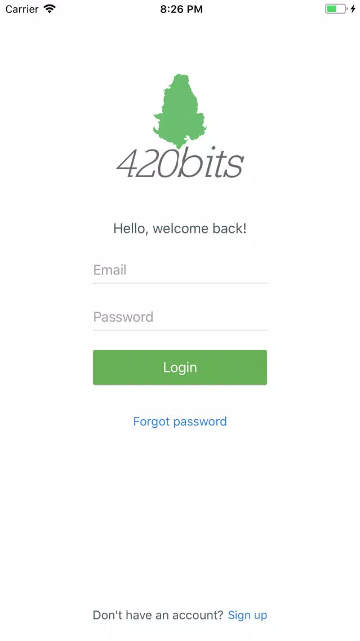
Task: Tap the 8:26 PM clock
Action: click(x=181, y=10)
